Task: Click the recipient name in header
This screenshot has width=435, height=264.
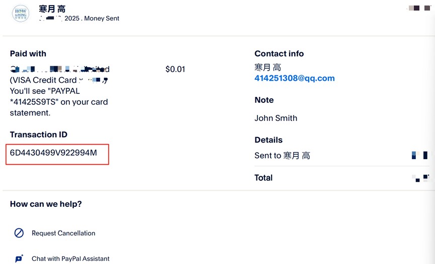Action: pyautogui.click(x=52, y=9)
